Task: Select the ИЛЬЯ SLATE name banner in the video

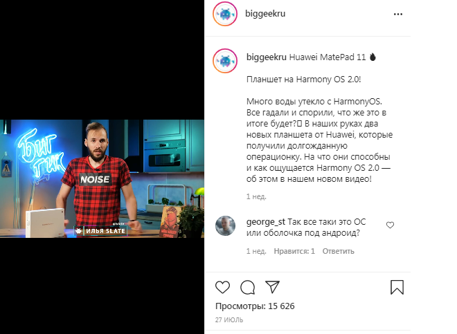Action: coord(101,231)
